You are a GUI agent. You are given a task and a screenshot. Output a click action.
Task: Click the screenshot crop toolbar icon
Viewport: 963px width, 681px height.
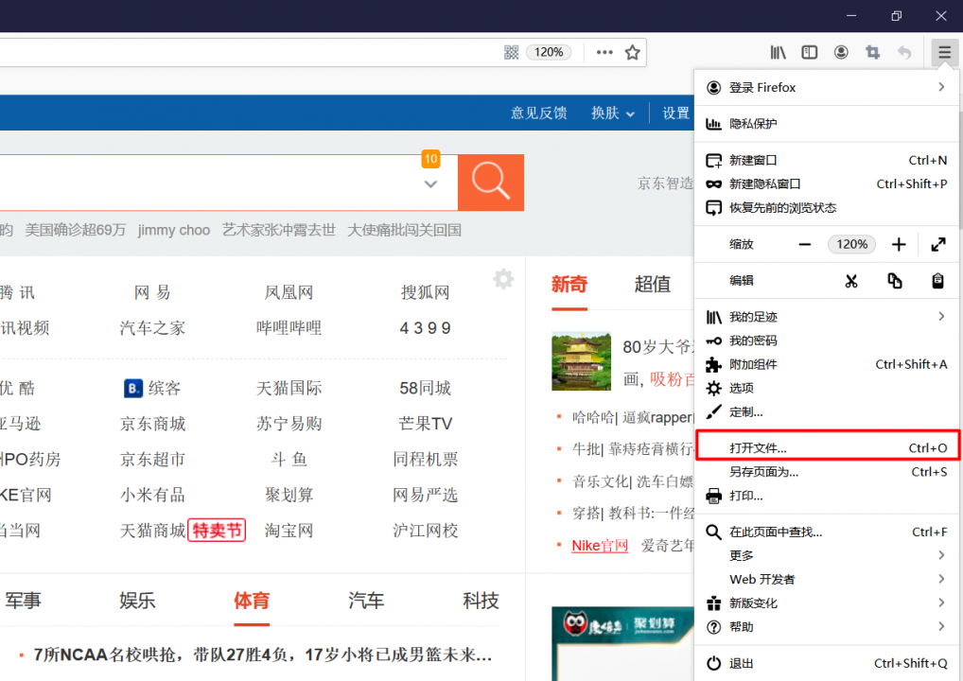(x=872, y=53)
